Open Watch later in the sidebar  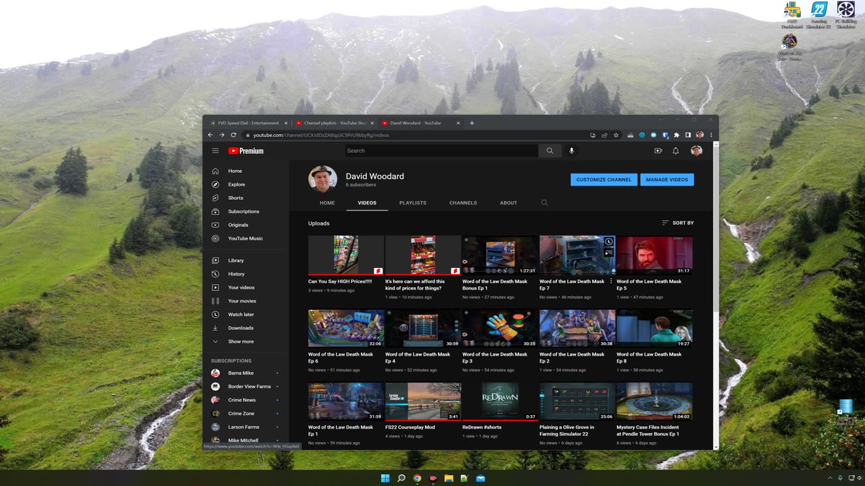[x=246, y=315]
